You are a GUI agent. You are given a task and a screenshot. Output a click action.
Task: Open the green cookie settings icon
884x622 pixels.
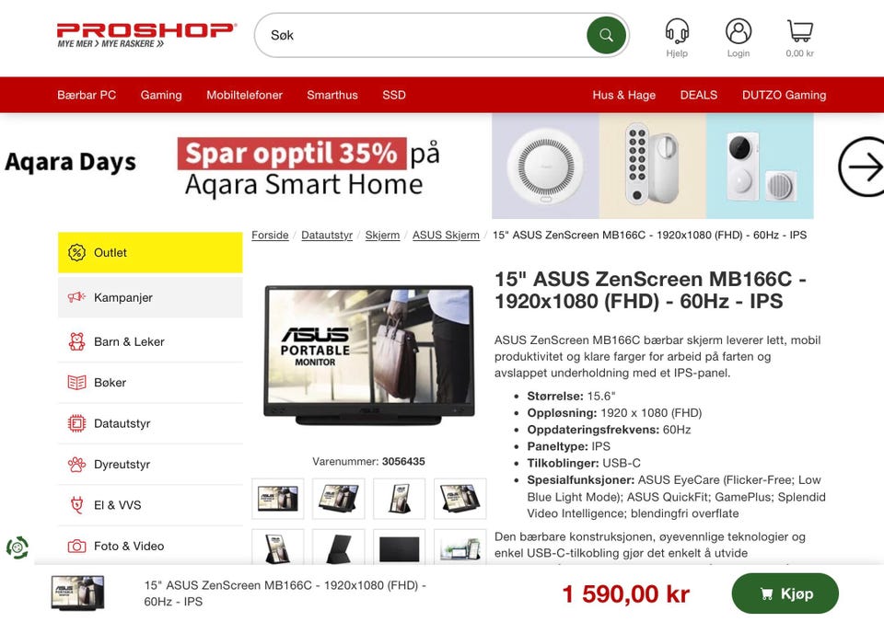pos(17,547)
